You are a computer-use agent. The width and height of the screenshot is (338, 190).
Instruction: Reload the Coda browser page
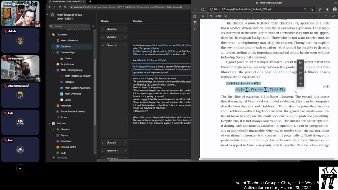tap(60, 7)
